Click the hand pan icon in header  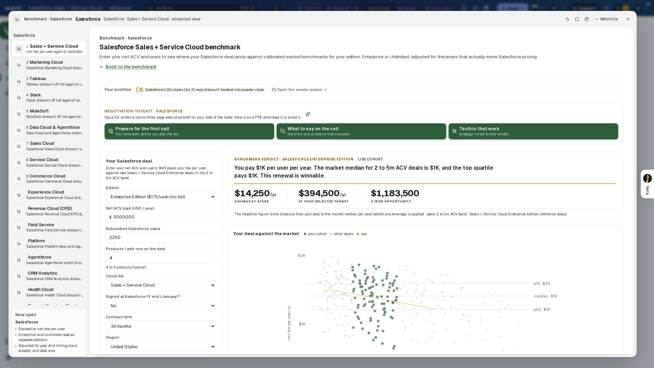click(x=587, y=19)
